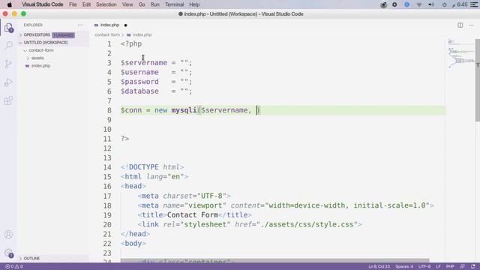480x270 pixels.
Task: Click the $database variable on line 6
Action: (139, 91)
